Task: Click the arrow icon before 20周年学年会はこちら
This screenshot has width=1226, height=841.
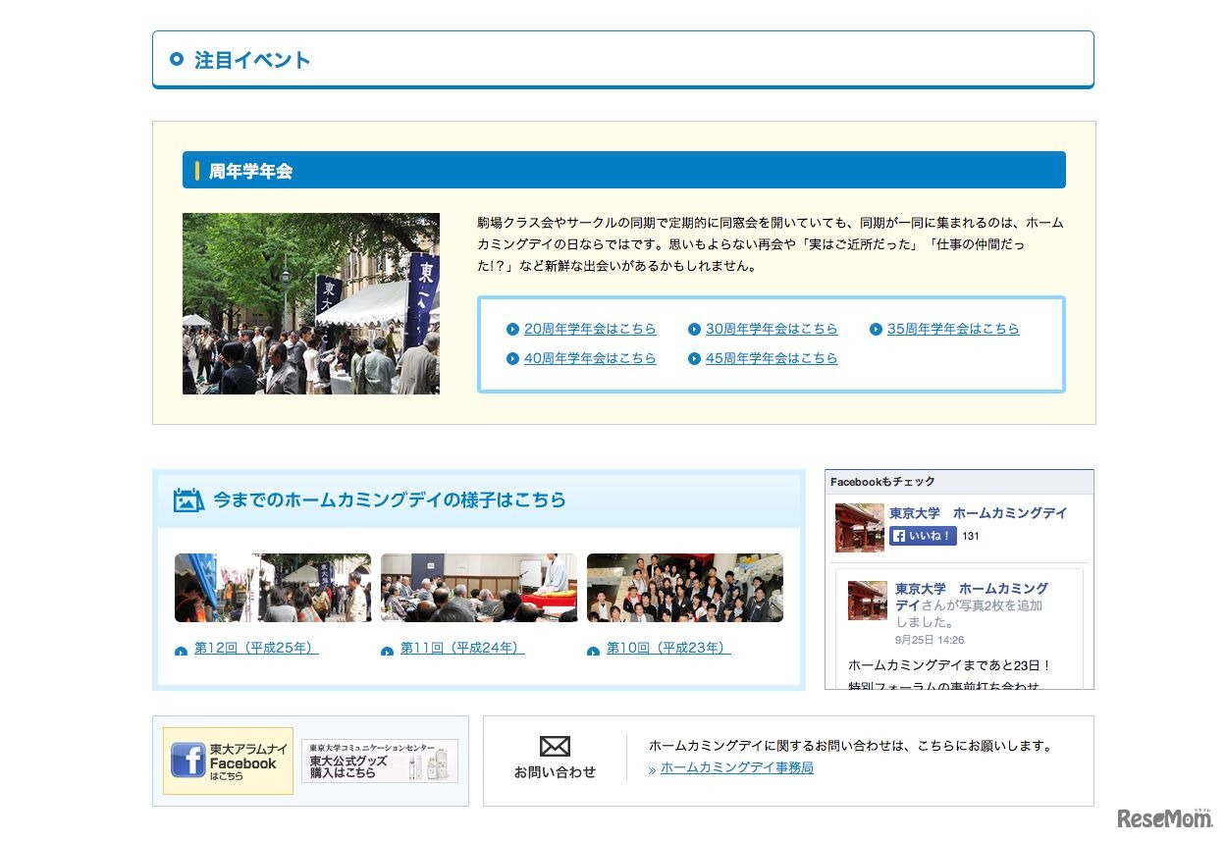Action: (x=512, y=329)
